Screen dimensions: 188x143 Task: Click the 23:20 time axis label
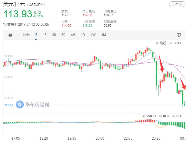(x=156, y=138)
